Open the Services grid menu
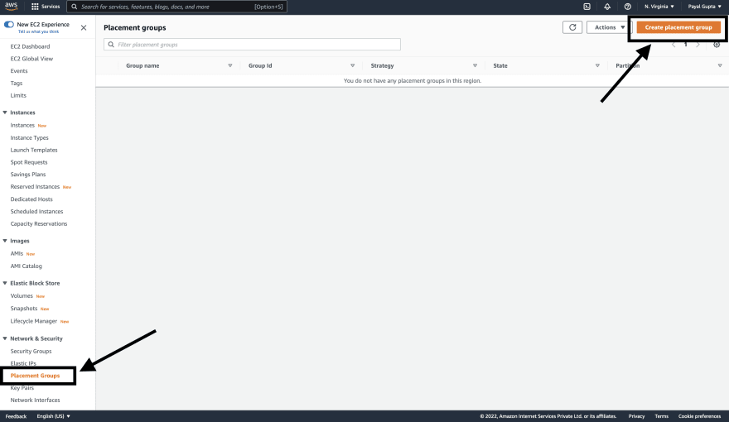Screen dimensions: 729x422 pyautogui.click(x=46, y=7)
